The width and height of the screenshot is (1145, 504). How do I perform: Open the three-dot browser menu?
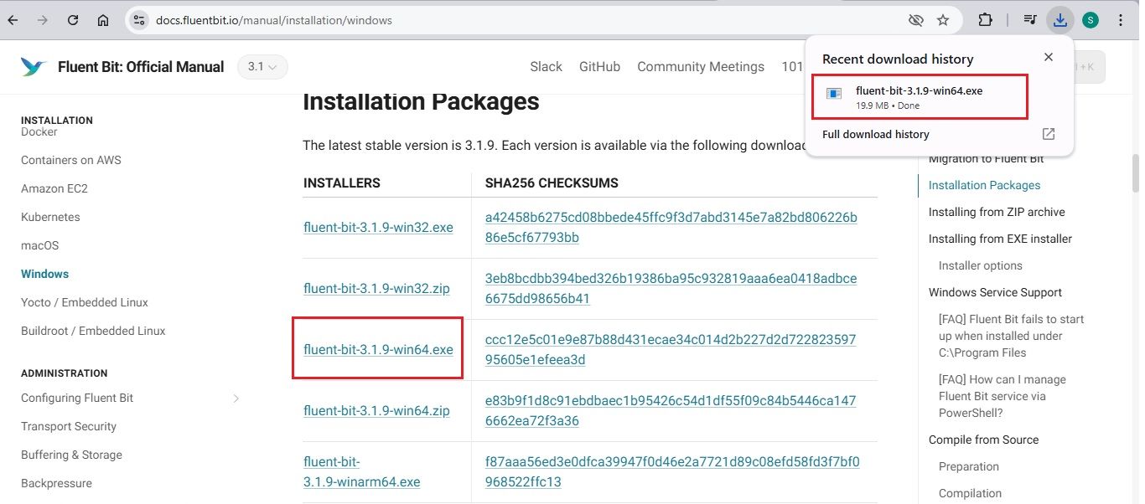[x=1122, y=19]
